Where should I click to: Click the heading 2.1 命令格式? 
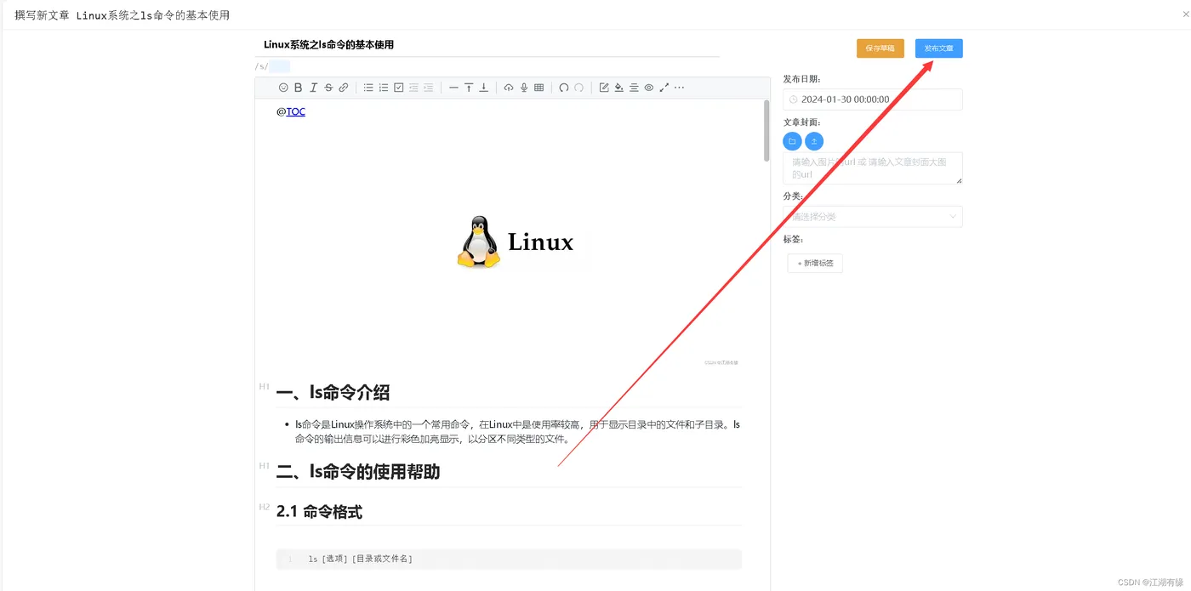319,512
